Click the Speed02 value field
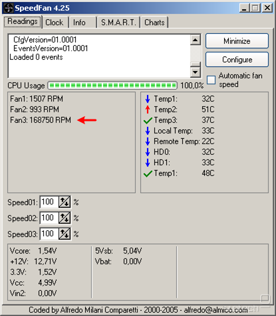 click(49, 218)
